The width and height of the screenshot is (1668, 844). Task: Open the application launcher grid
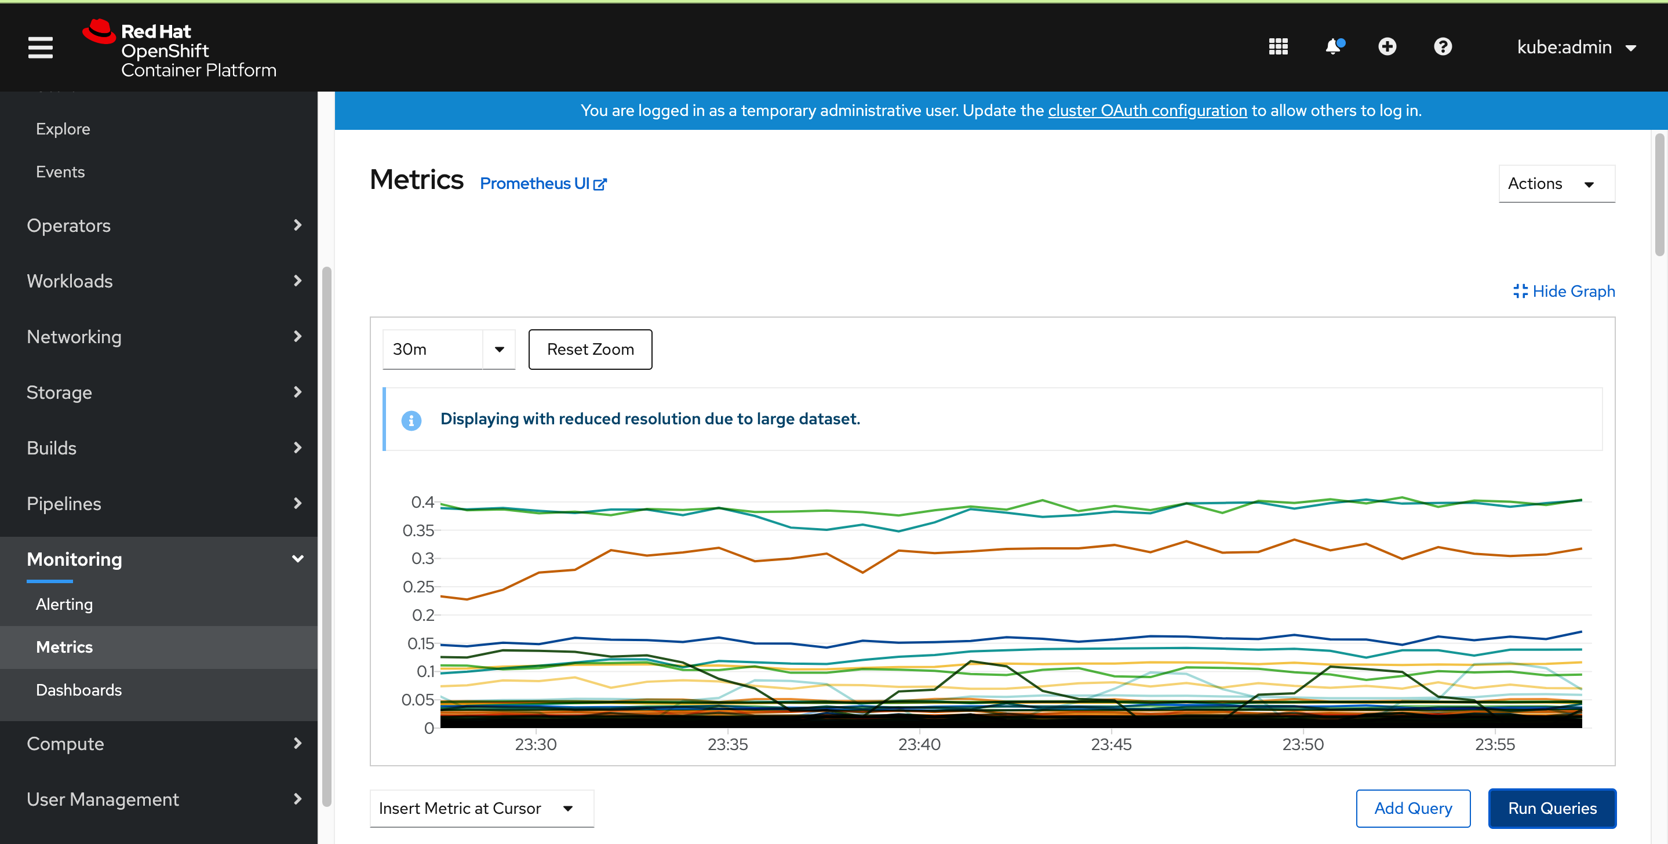pos(1277,46)
